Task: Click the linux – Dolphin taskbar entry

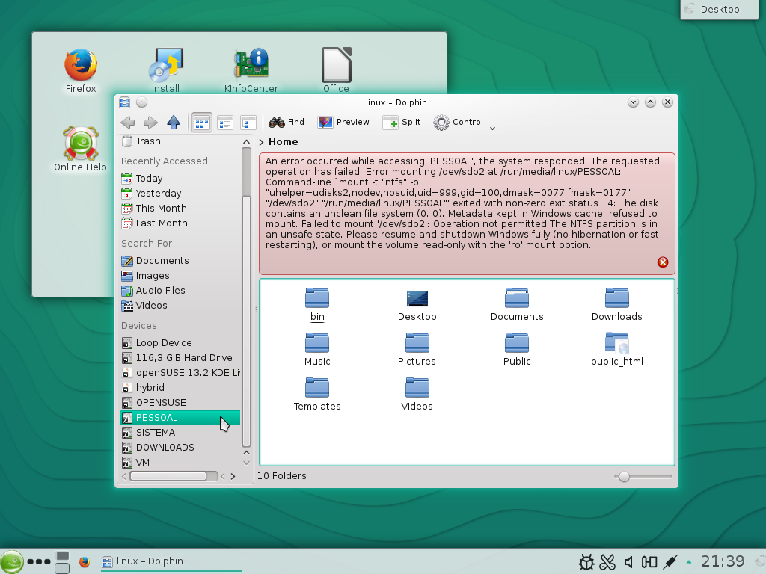Action: (171, 561)
